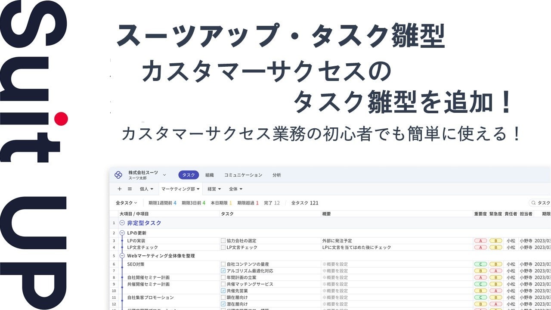The image size is (551, 310).
Task: Switch to the コミュニケーション navigation tab
Action: pos(243,175)
